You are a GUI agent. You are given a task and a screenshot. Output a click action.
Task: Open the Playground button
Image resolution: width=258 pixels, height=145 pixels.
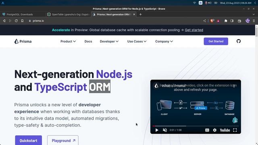[63, 141]
